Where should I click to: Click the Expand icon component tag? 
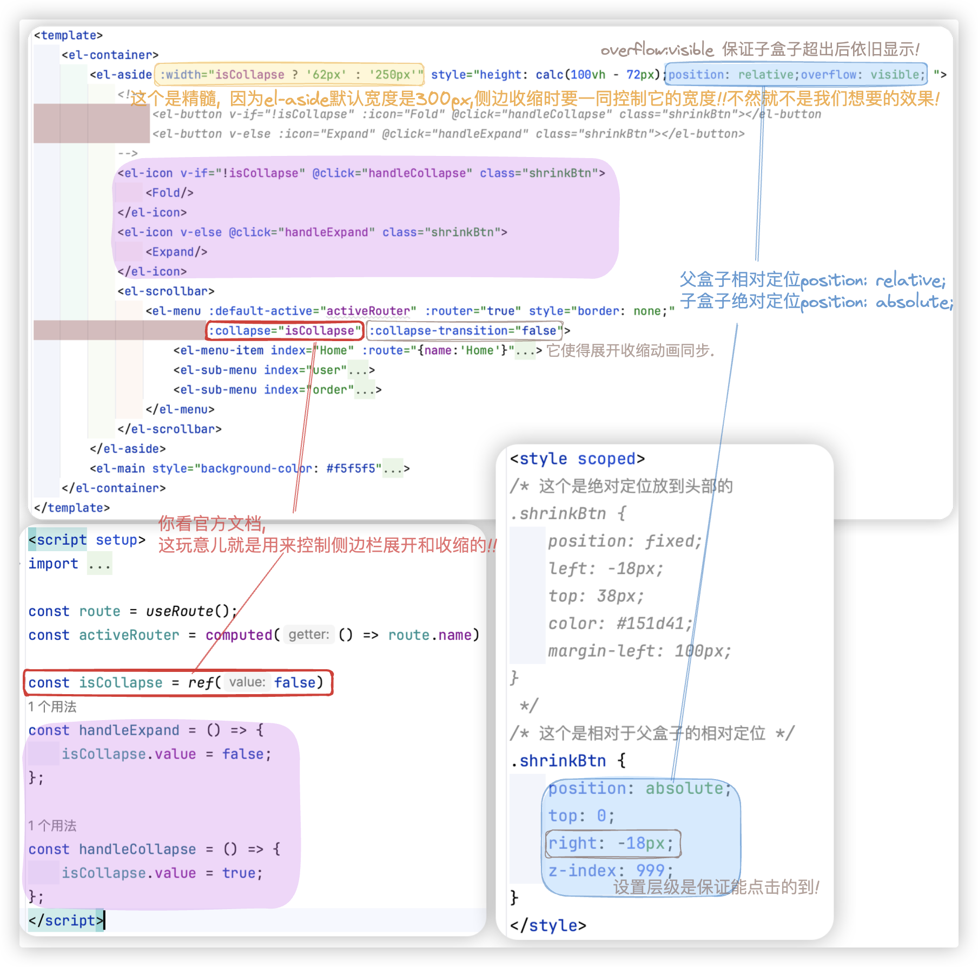[x=176, y=252]
